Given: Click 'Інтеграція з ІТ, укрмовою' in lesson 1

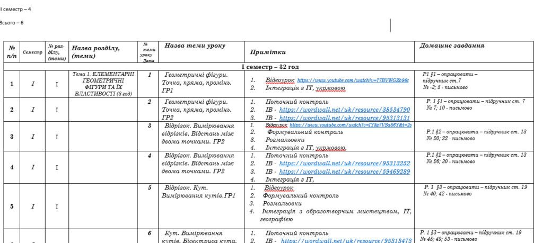Looking at the screenshot, I should (305, 88).
